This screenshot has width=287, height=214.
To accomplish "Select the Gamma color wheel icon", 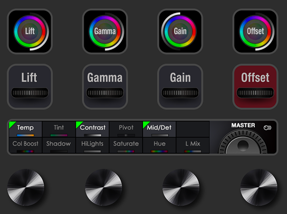I will tap(105, 32).
